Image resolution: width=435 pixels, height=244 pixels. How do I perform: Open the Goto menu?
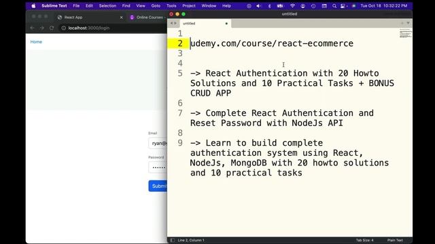[156, 6]
